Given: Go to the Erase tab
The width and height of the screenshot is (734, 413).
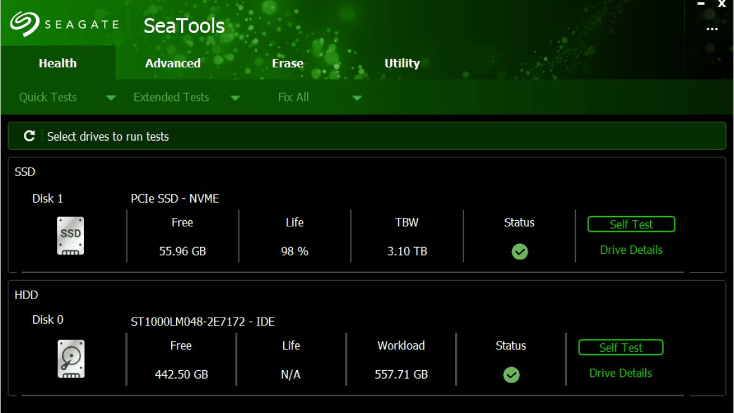Looking at the screenshot, I should coord(287,63).
